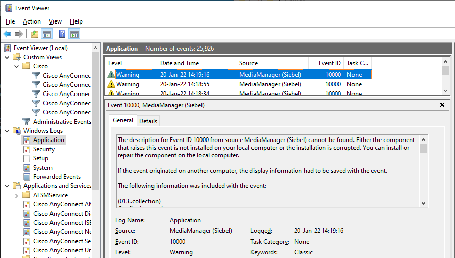Select the Windows Logs tree item
Screen dimensions: 455x258
(43, 131)
